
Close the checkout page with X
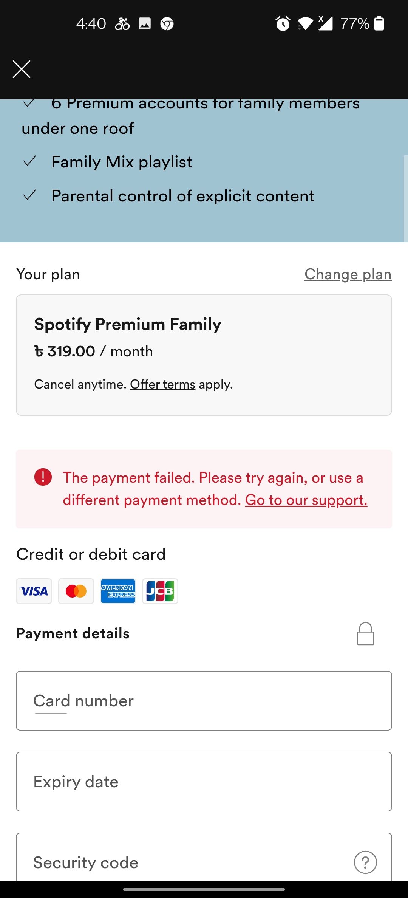(x=22, y=69)
